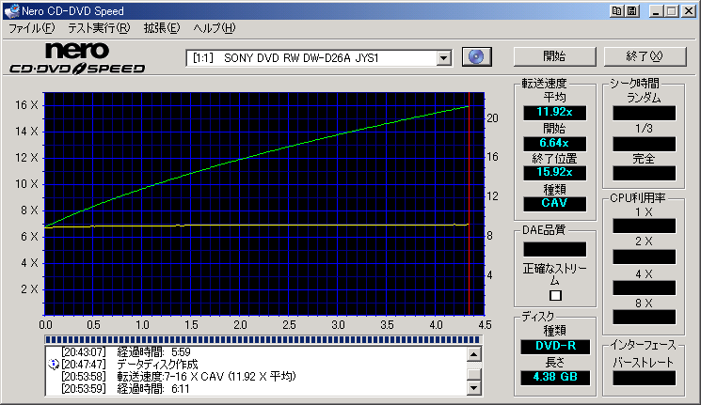Viewport: 701px width, 405px height.
Task: Click the Nero app icon in title bar
Action: (x=11, y=10)
